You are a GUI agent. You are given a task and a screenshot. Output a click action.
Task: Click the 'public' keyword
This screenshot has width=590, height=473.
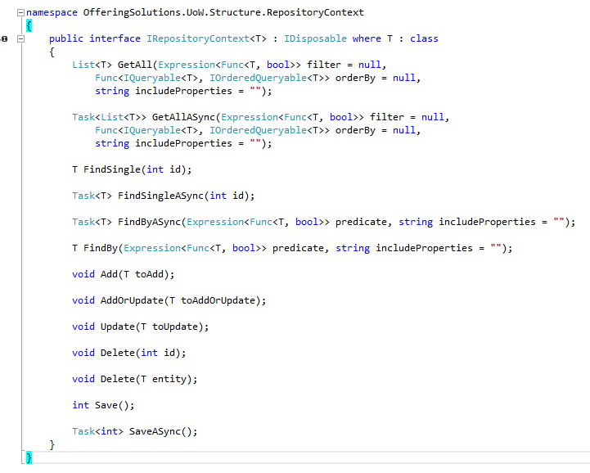(x=66, y=38)
